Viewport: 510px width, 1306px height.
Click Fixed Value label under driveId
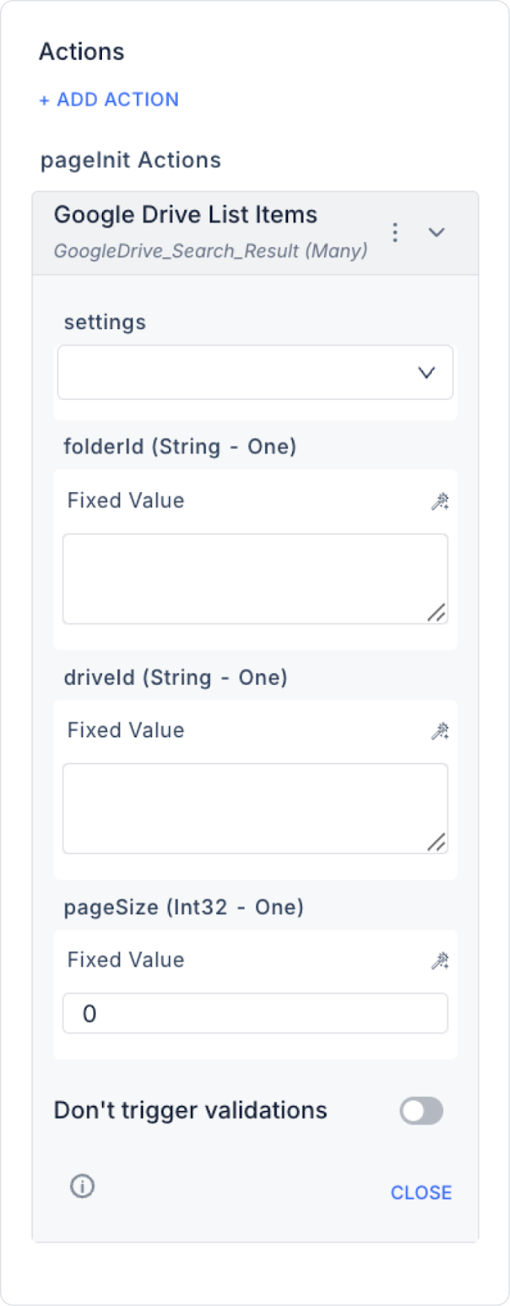126,730
